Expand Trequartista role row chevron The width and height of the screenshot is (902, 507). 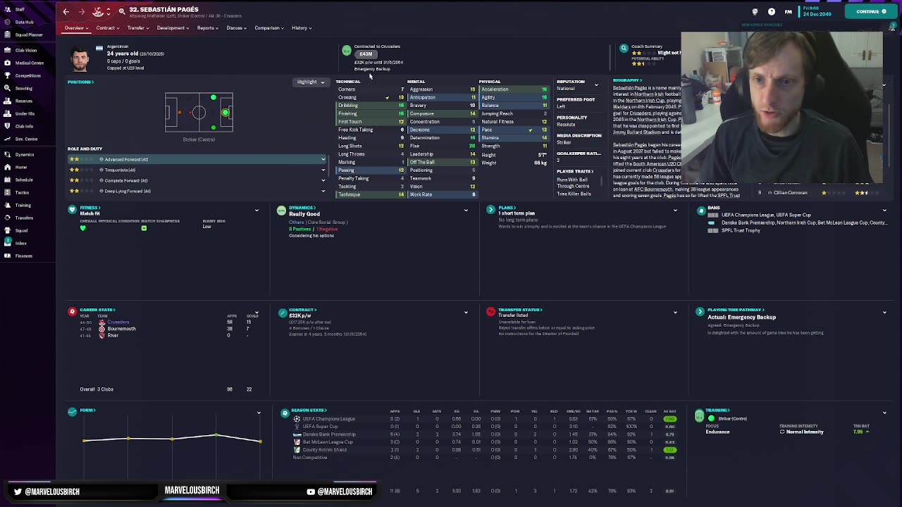(x=323, y=170)
